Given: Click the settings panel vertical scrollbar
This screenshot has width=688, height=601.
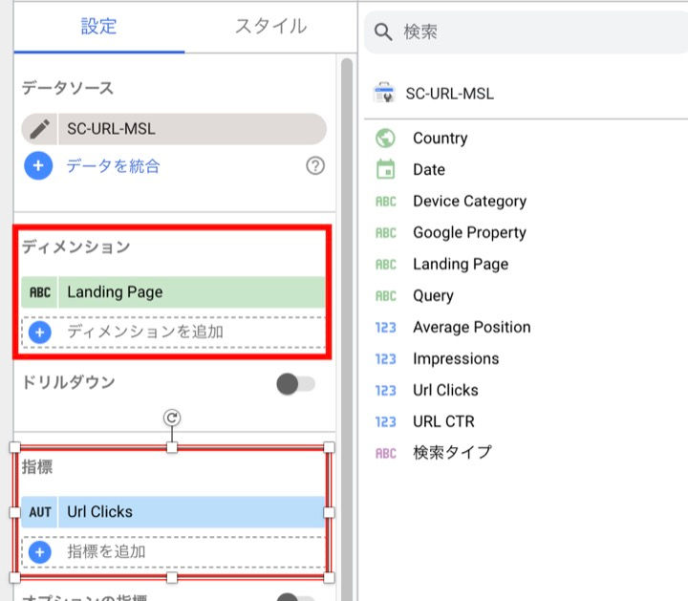Looking at the screenshot, I should [347, 329].
